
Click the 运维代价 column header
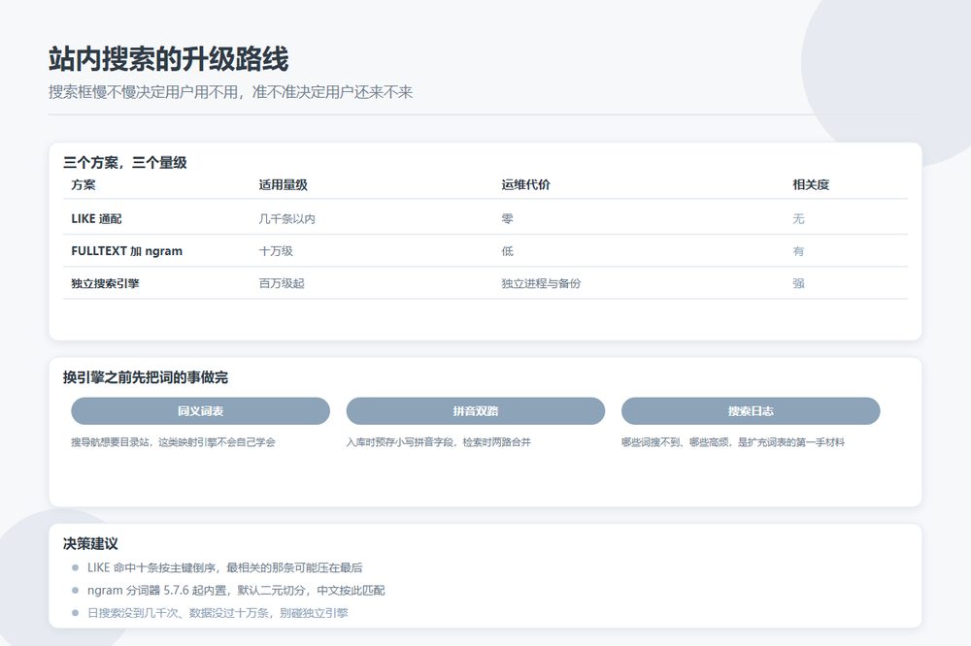click(525, 184)
